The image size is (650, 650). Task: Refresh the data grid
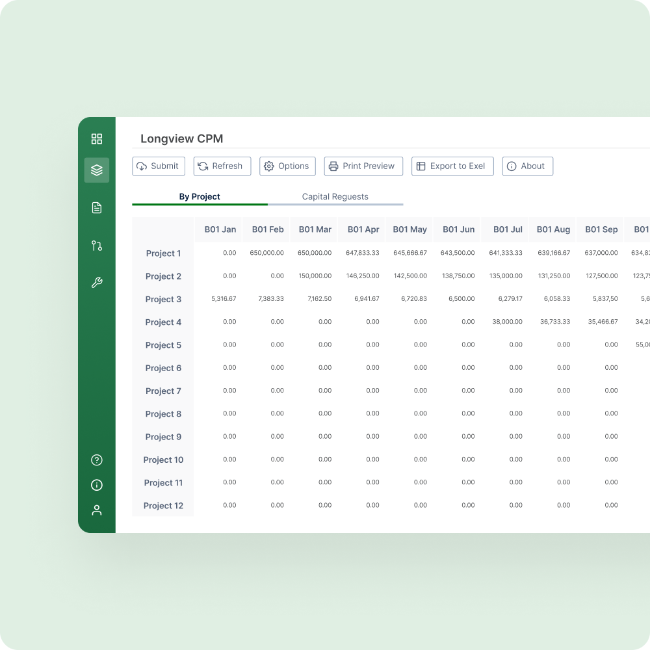tap(222, 166)
